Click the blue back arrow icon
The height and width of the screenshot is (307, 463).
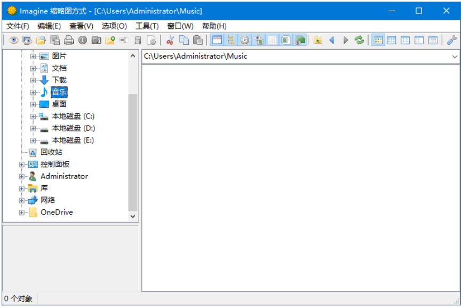click(332, 40)
